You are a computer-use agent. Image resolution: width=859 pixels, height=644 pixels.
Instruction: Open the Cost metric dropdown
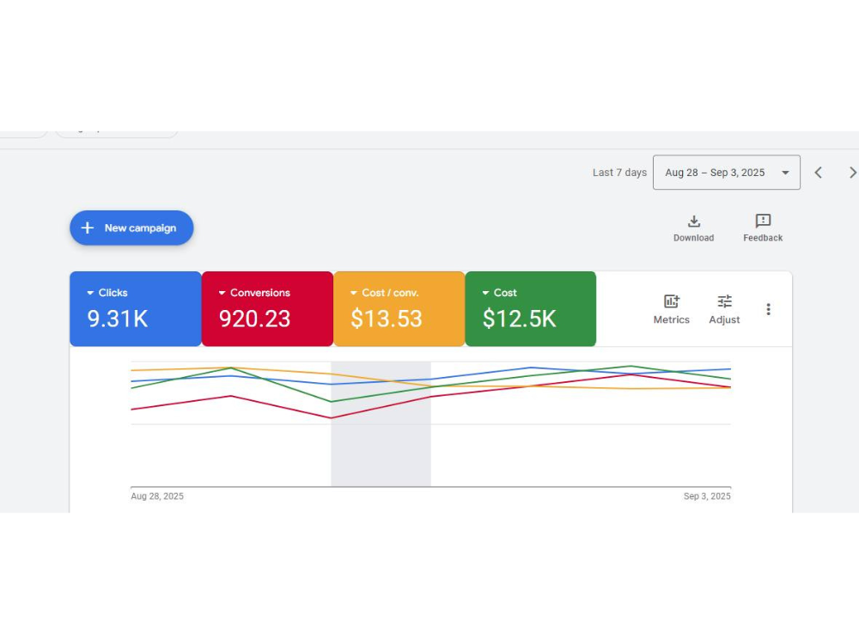pyautogui.click(x=487, y=292)
